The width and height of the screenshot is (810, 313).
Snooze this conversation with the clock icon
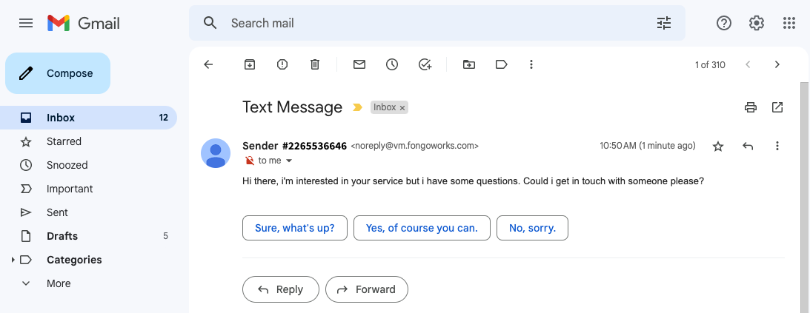(x=392, y=64)
